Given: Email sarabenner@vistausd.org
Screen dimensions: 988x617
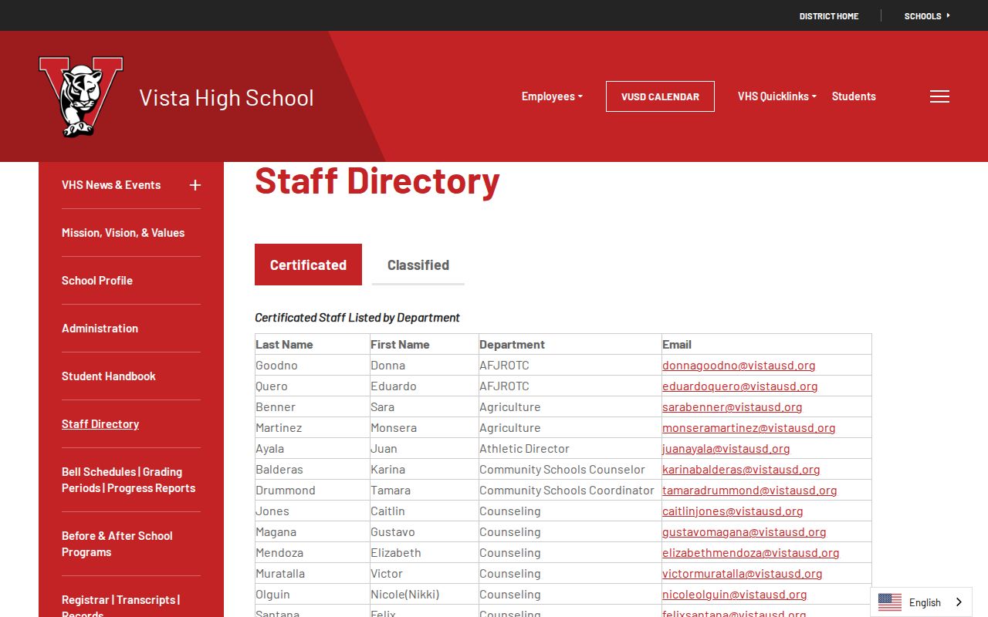Looking at the screenshot, I should click(732, 407).
